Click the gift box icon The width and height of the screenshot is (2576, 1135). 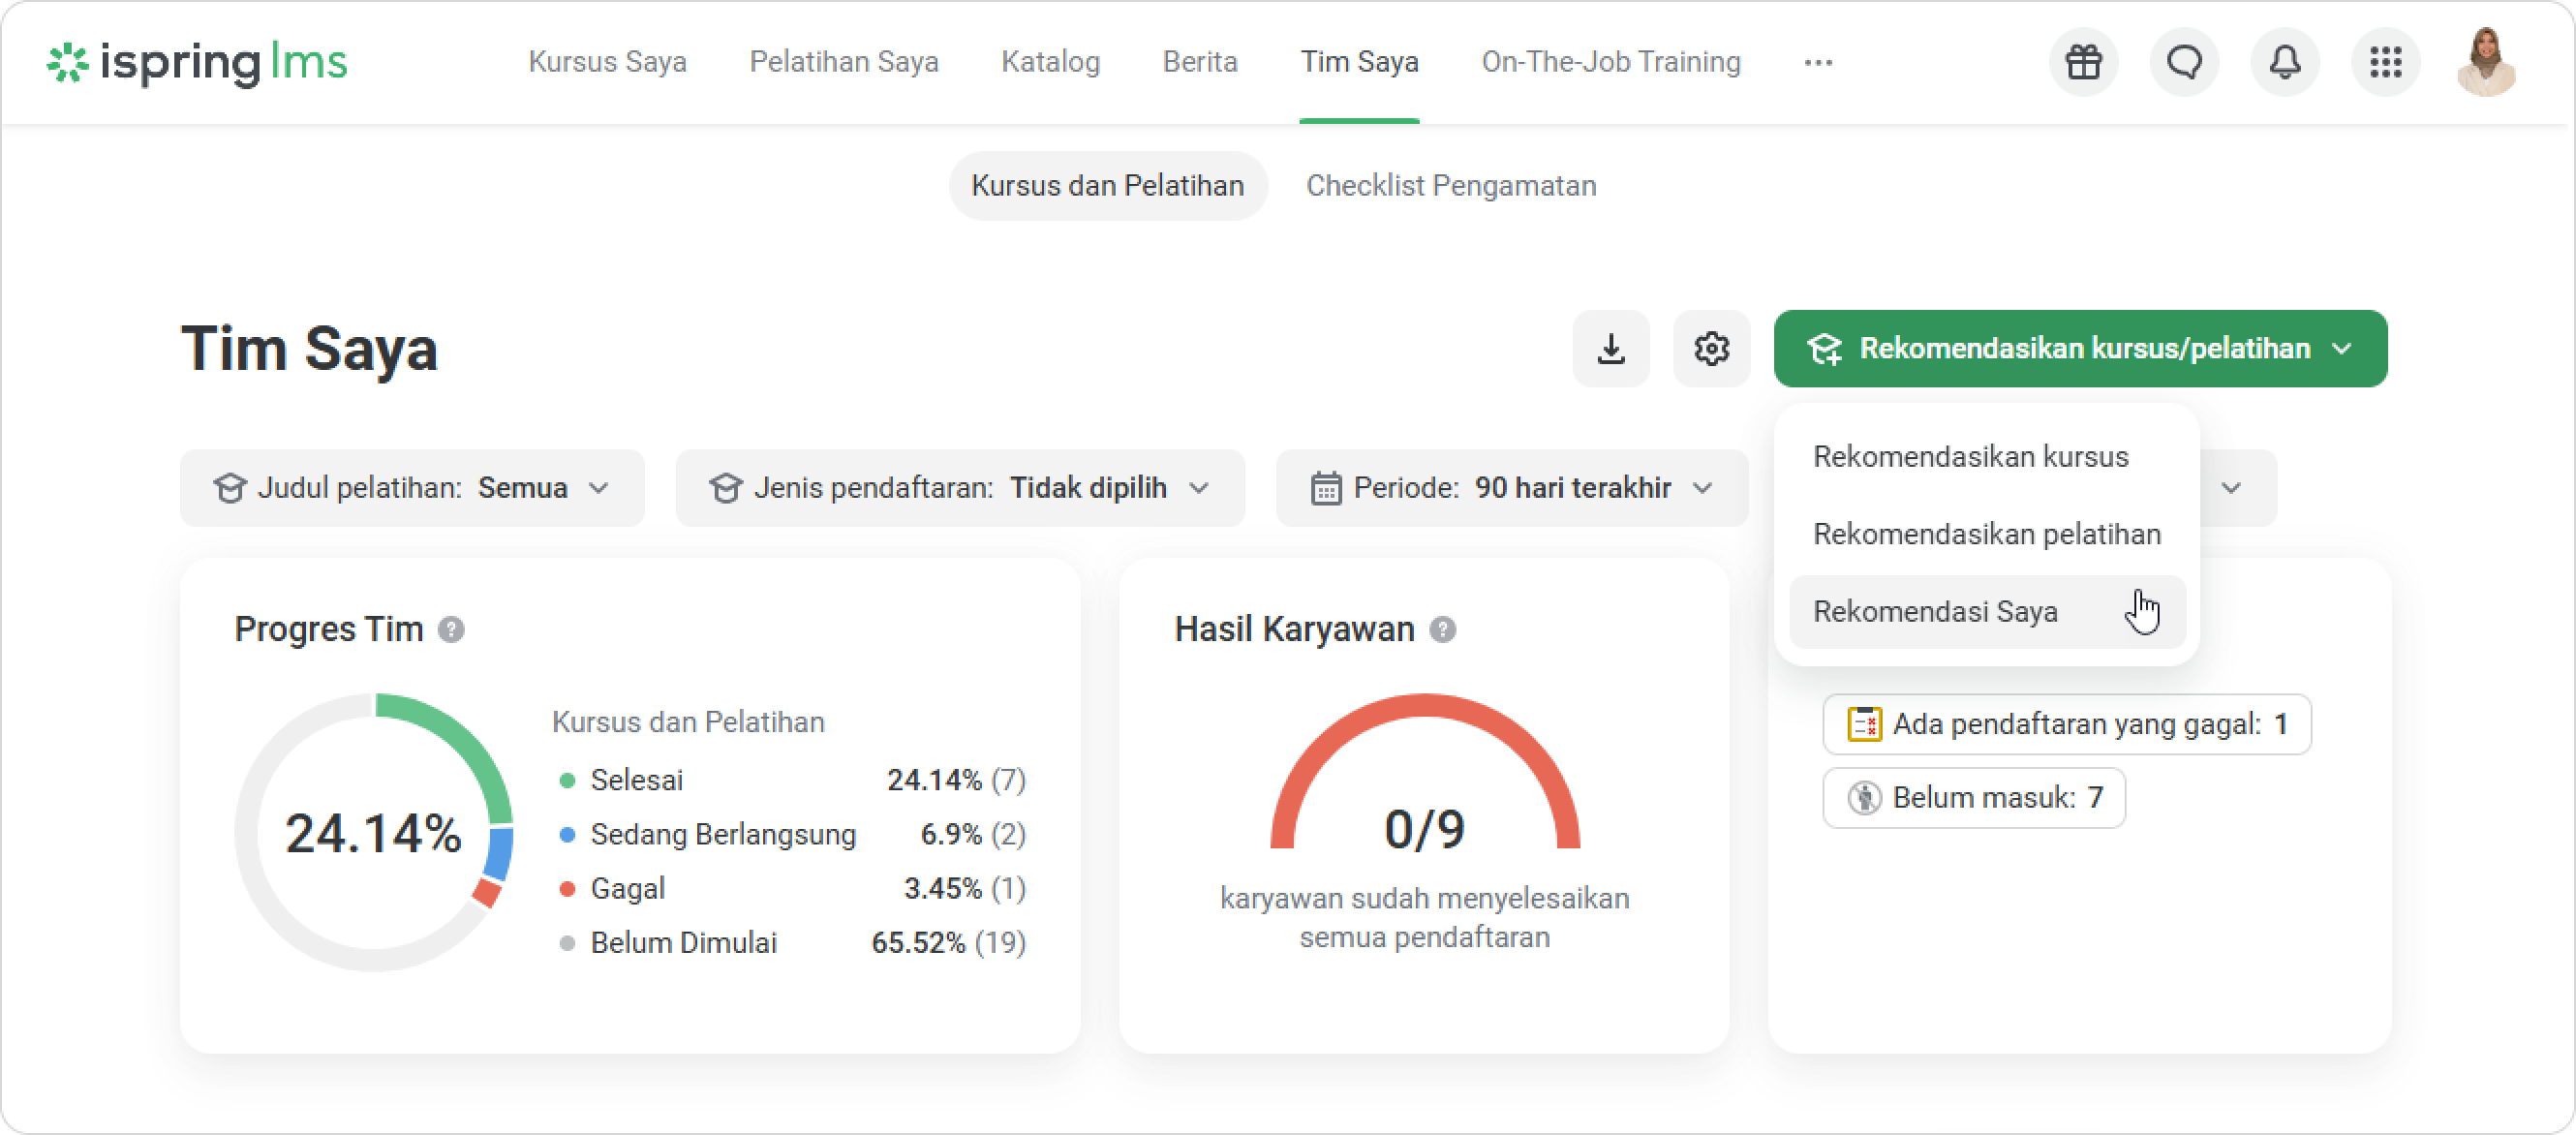[2083, 62]
